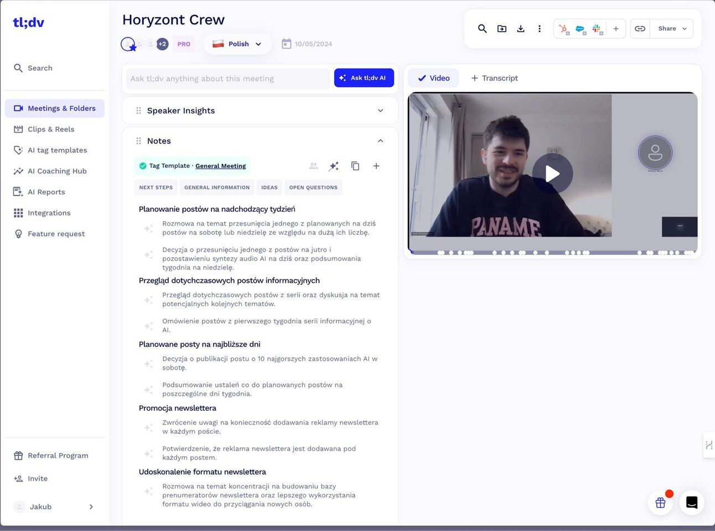Click the calendar date 10/05/2024
The height and width of the screenshot is (531, 715).
(307, 44)
